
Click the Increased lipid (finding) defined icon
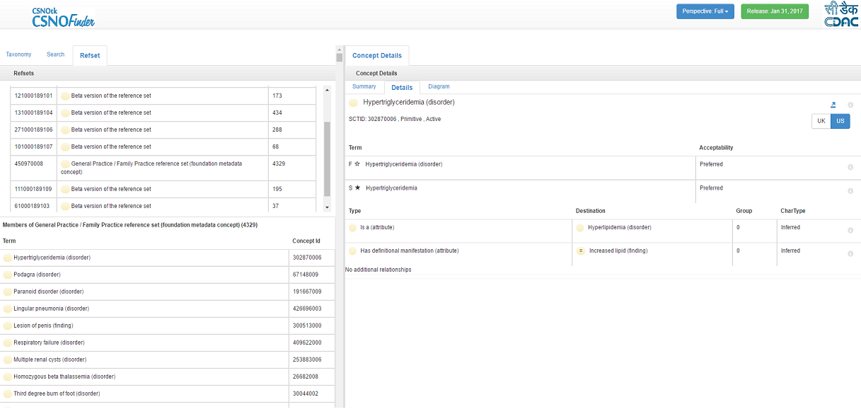click(x=581, y=251)
